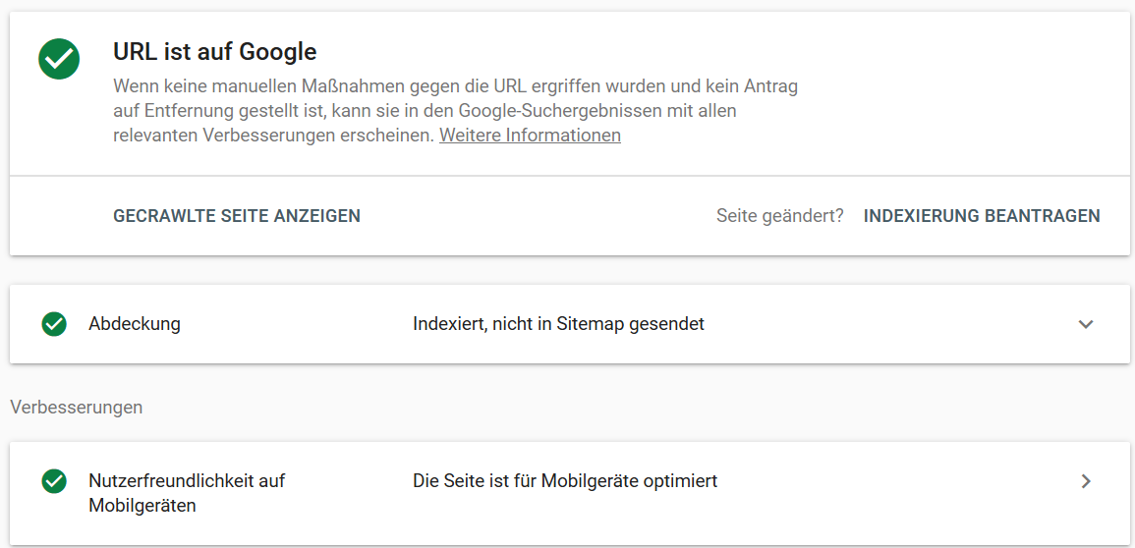Click the green checkmark beside Nutzerfreundlichkeit auf Mobilgeräten
The width and height of the screenshot is (1135, 548).
click(54, 481)
